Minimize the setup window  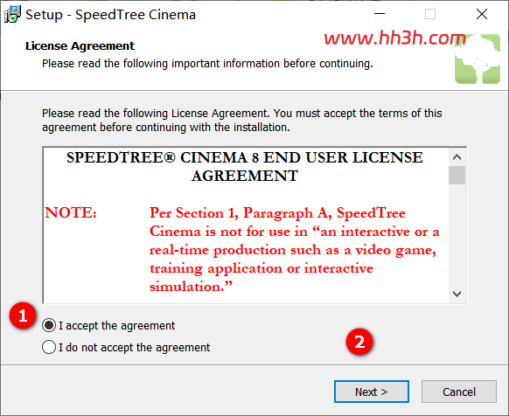[380, 14]
